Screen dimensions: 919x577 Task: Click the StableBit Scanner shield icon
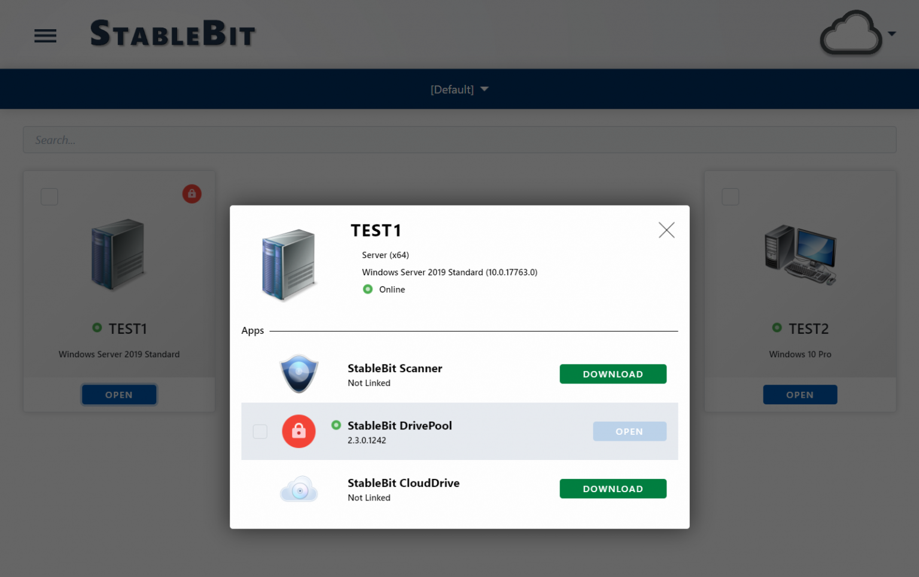299,374
